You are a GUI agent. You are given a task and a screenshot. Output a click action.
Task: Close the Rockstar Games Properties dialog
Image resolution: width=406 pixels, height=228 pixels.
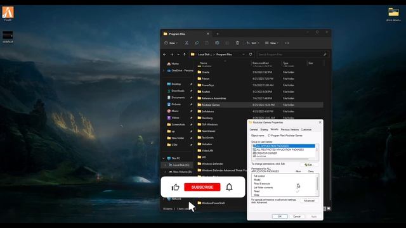(x=320, y=122)
